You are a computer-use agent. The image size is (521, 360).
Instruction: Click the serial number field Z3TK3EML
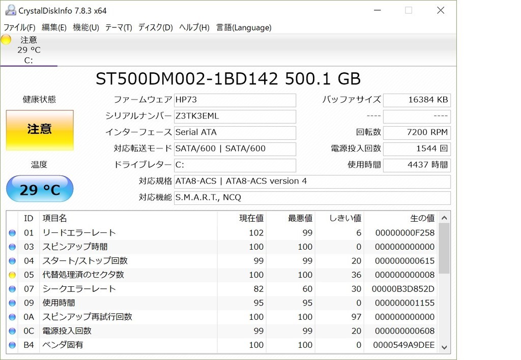click(x=235, y=116)
